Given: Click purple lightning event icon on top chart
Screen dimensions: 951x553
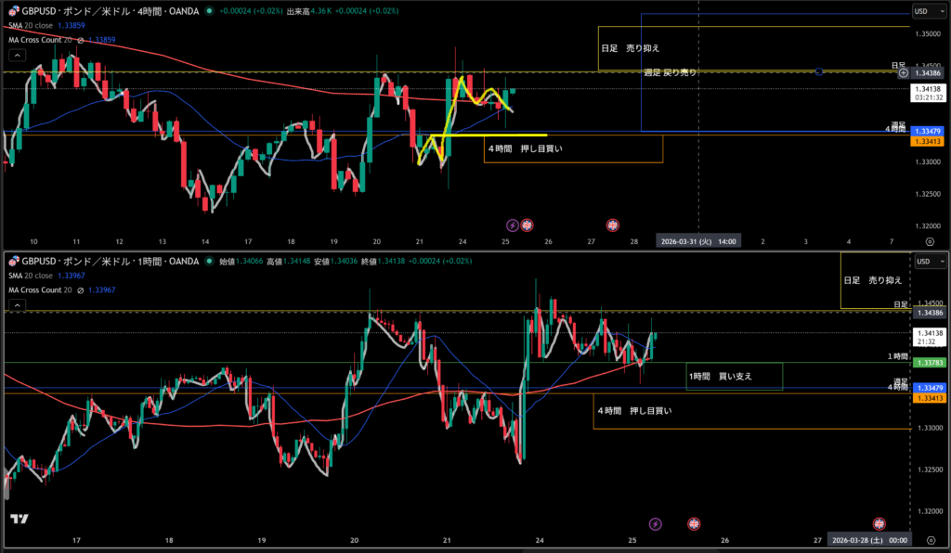Looking at the screenshot, I should (x=512, y=225).
